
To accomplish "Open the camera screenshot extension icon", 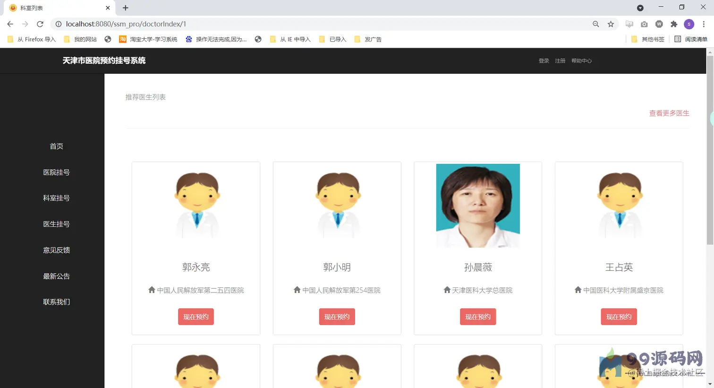I will point(644,24).
